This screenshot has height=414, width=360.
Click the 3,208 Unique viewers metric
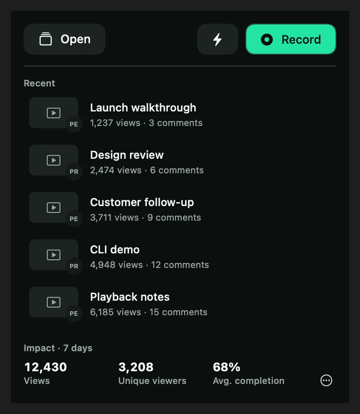152,374
